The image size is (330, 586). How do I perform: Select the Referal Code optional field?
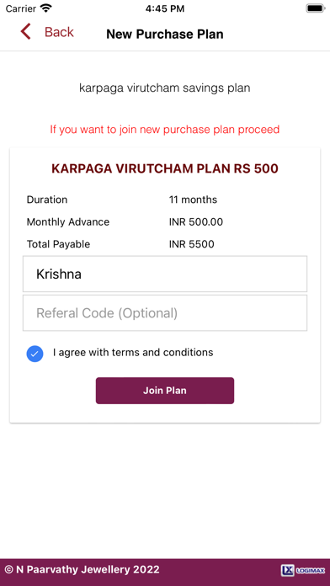[165, 313]
